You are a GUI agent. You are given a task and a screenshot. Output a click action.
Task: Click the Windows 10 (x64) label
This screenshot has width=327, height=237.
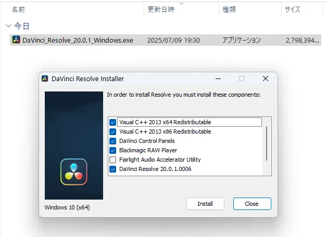[67, 207]
